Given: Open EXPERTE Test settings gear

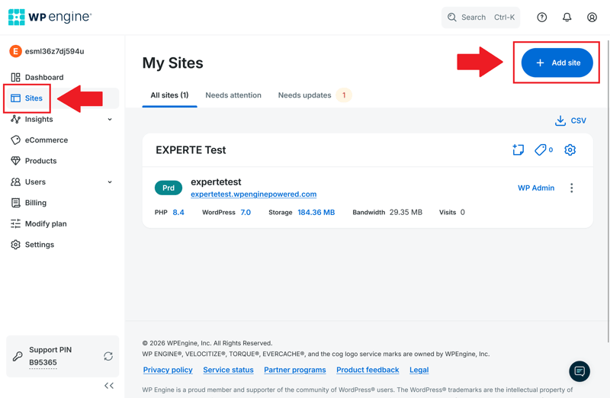Looking at the screenshot, I should coord(570,149).
